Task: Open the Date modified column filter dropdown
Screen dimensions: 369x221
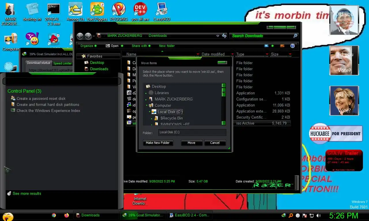Action: point(232,54)
